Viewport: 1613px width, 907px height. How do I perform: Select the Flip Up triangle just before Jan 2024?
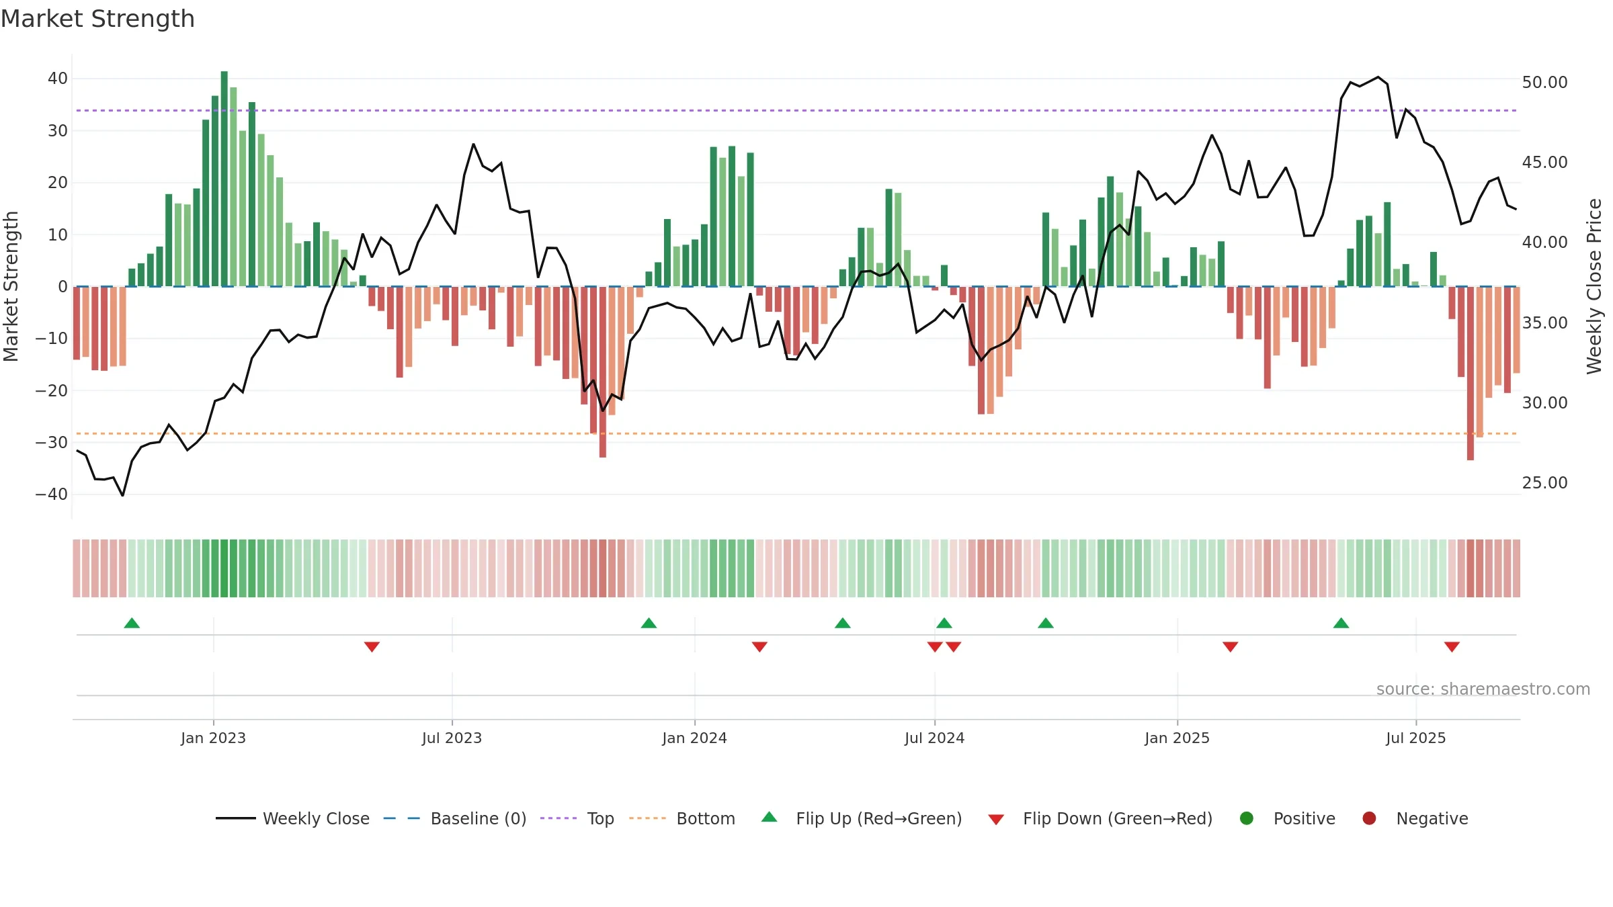(x=649, y=623)
